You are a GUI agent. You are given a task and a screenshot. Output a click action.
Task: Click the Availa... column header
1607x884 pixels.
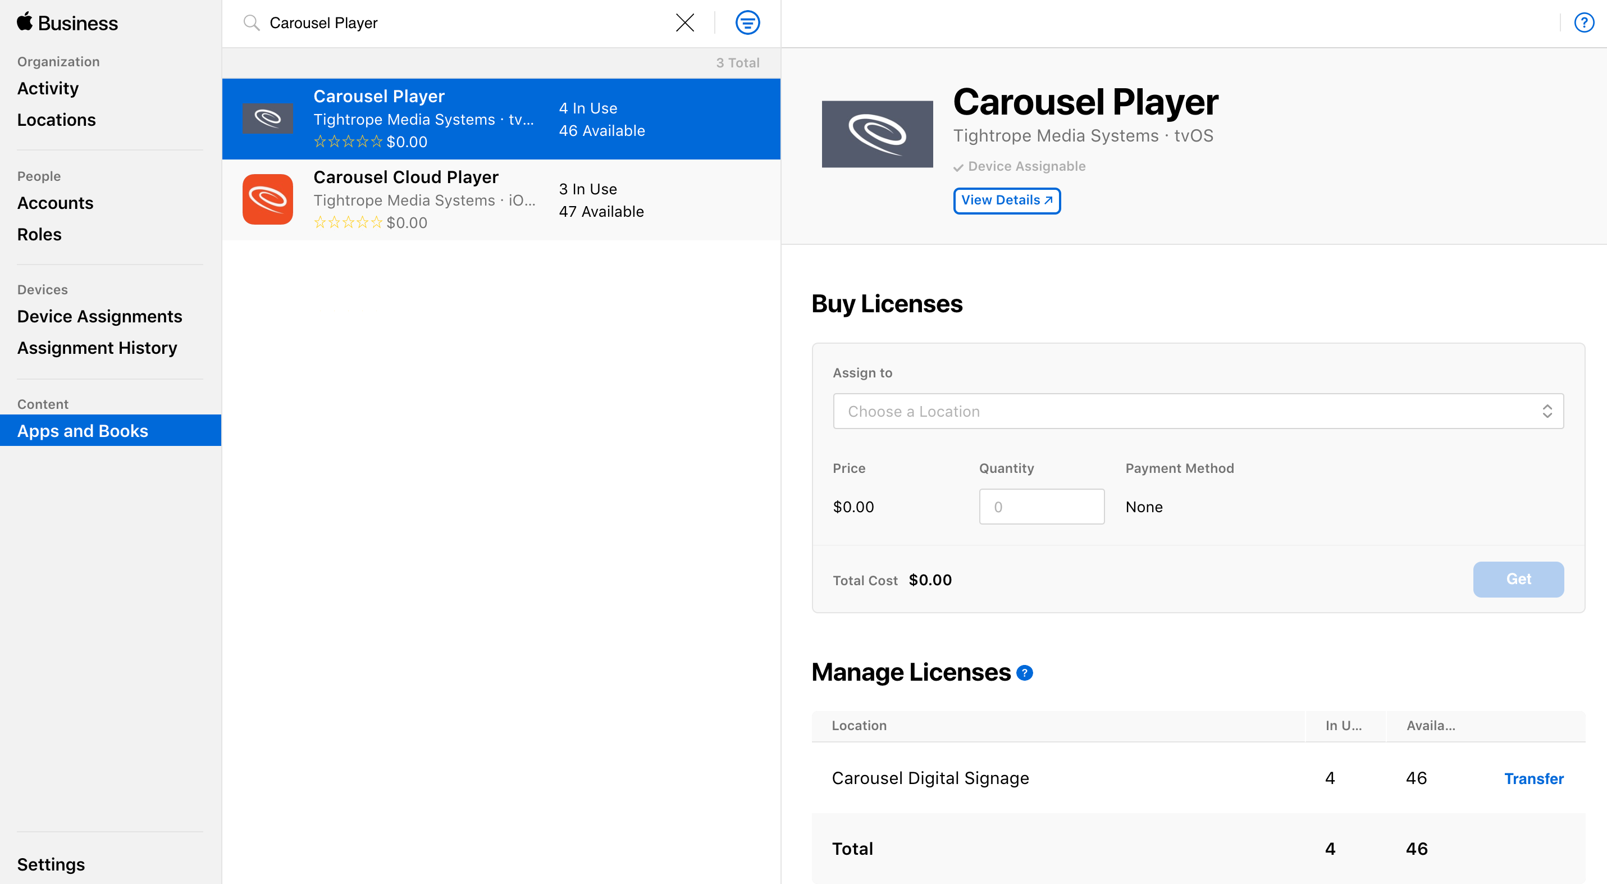pos(1431,726)
